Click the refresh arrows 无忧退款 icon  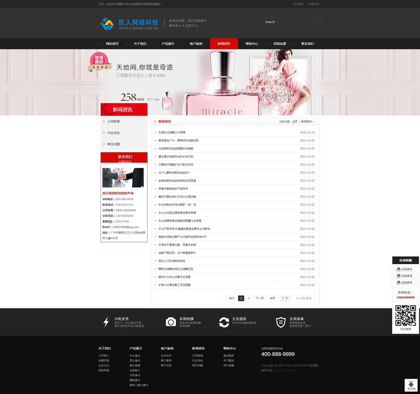tap(224, 322)
